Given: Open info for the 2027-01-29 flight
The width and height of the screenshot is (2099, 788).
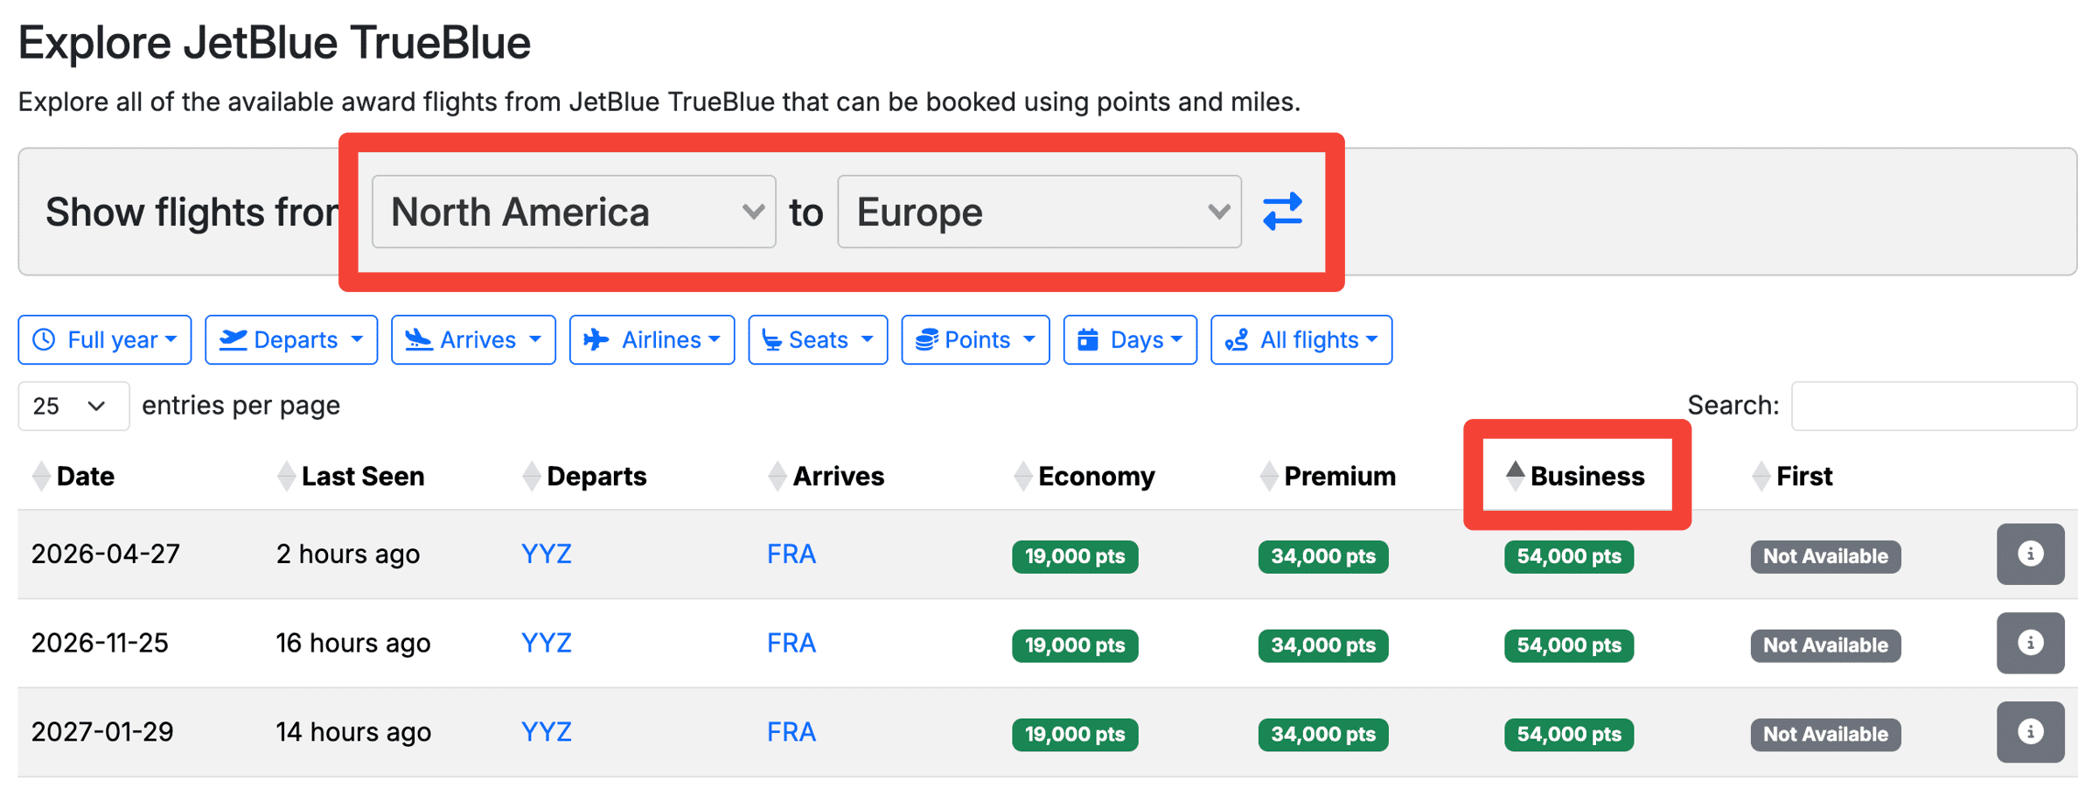Looking at the screenshot, I should (2029, 732).
